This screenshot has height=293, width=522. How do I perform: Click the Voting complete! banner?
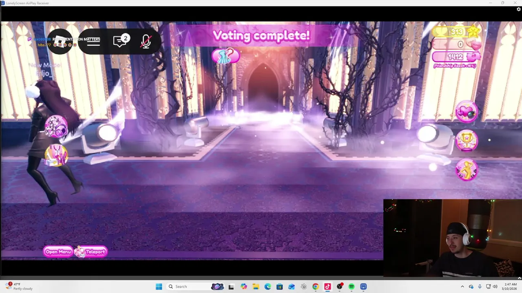pyautogui.click(x=261, y=35)
